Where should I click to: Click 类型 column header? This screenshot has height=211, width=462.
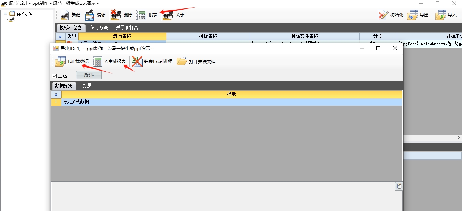(72, 36)
